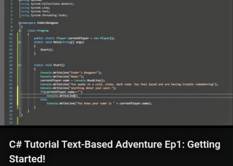Click line number 33 in the gutter

11,122
